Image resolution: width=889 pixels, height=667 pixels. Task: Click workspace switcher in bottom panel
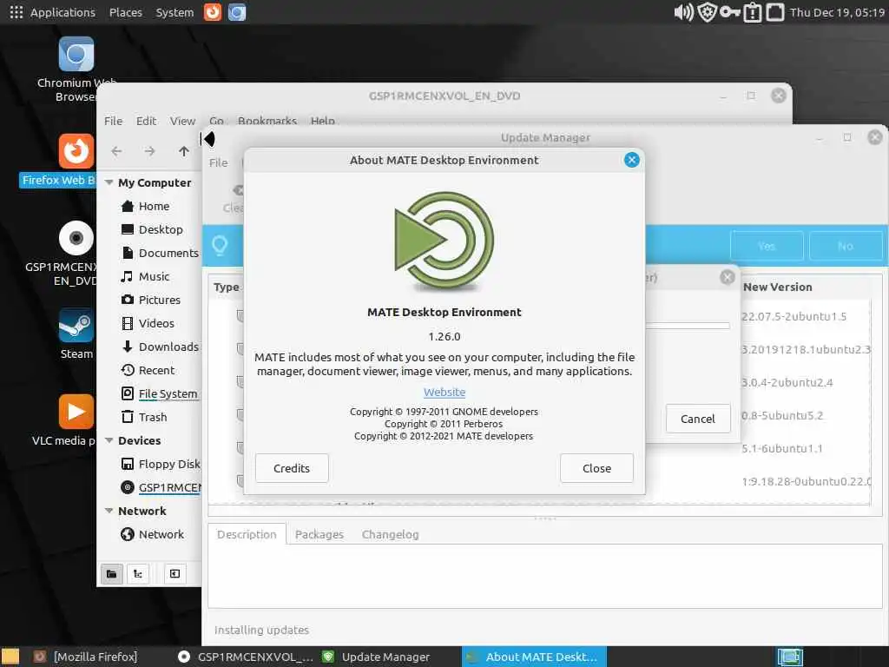(790, 657)
